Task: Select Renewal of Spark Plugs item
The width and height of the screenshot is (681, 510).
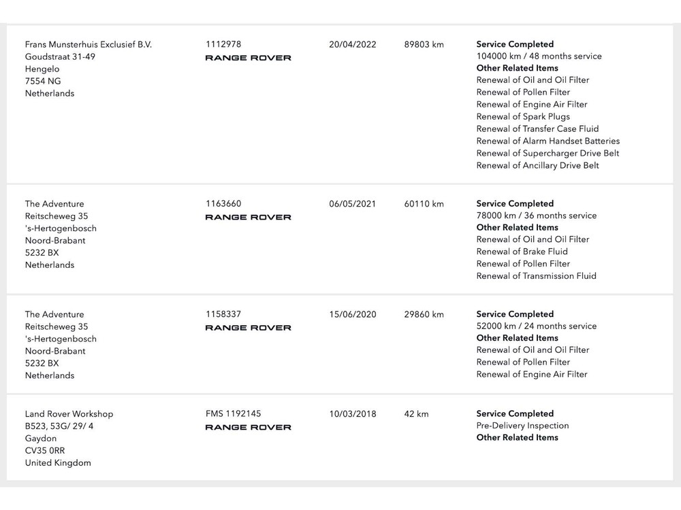Action: click(523, 117)
